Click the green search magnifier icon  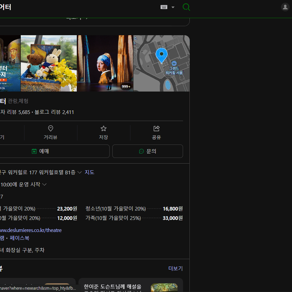tap(186, 7)
